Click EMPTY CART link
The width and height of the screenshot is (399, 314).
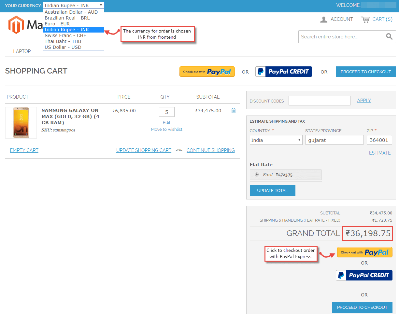(24, 150)
